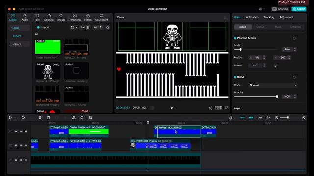This screenshot has height=176, width=314.
Task: Record a voiceover with microphone icon
Action: [x=231, y=118]
